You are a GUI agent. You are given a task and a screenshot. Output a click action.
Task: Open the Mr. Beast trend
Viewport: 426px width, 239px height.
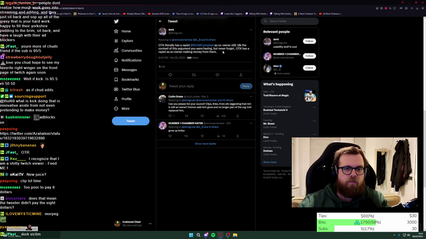pos(269,123)
